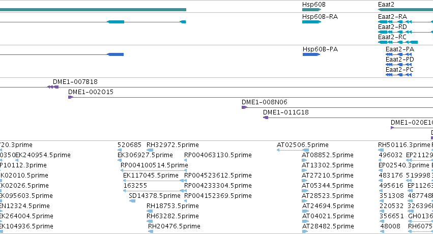Click the Hsp60B gene label
Screen dimensions: 433x234
(x=314, y=5)
